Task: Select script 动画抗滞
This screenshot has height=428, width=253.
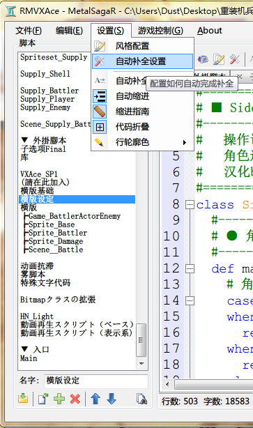Action: pyautogui.click(x=37, y=266)
